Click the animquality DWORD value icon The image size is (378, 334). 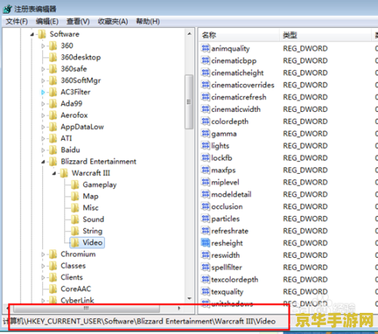pyautogui.click(x=206, y=48)
